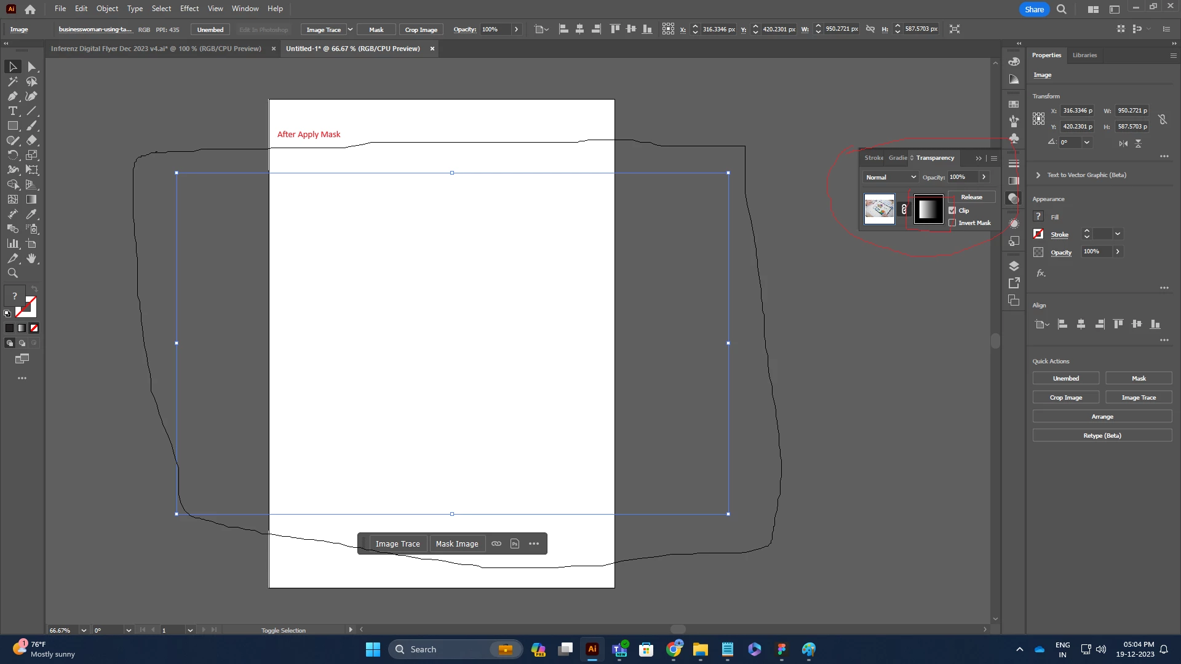Viewport: 1181px width, 664px height.
Task: Click the Release mask button
Action: (x=971, y=197)
